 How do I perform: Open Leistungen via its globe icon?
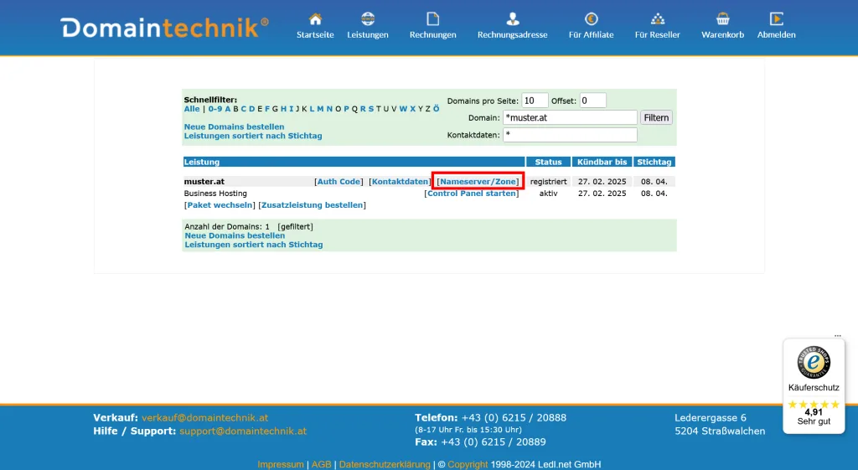[368, 19]
